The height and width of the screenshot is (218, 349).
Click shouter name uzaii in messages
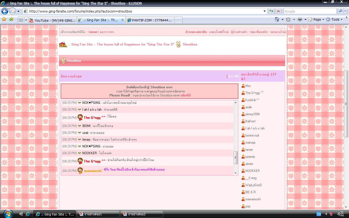point(85,133)
